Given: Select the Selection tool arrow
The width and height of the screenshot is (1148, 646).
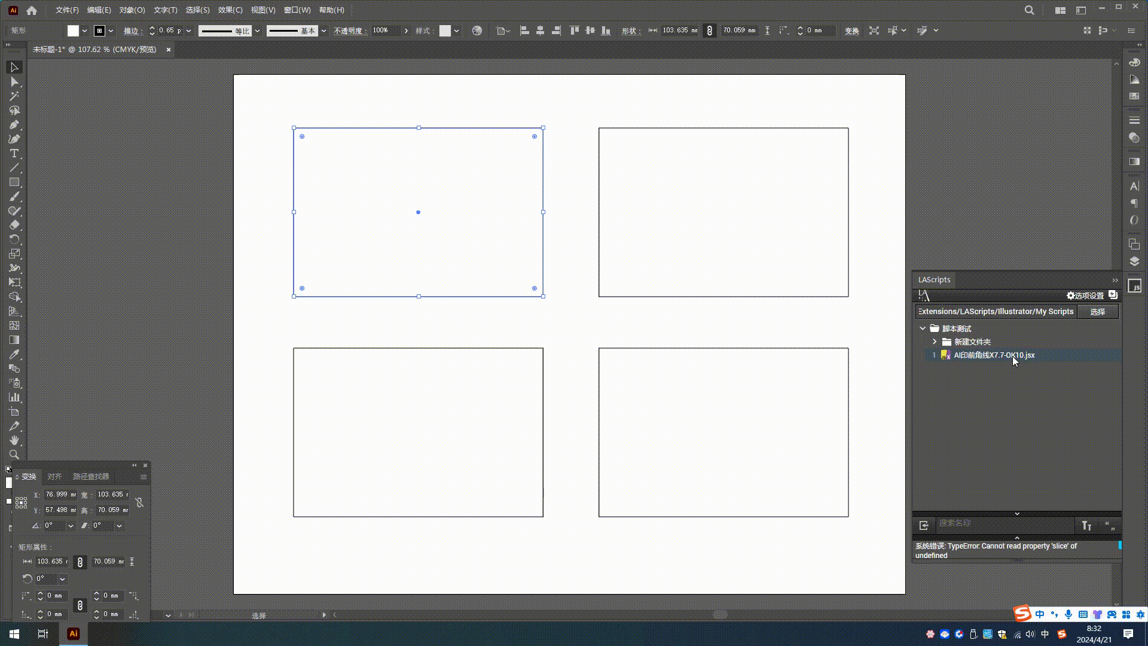Looking at the screenshot, I should point(14,68).
